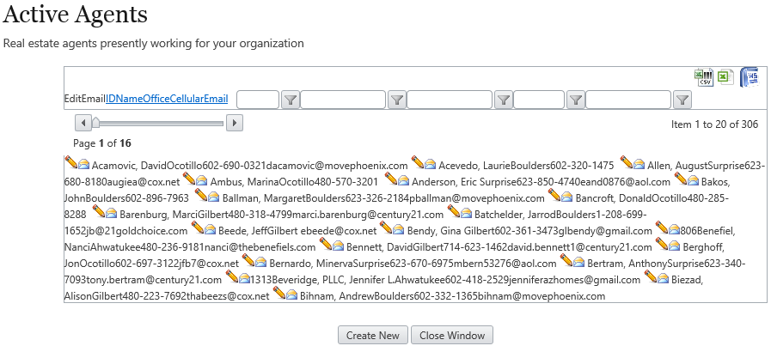771x352 pixels.
Task: Export agent list to CSV
Action: tap(703, 77)
